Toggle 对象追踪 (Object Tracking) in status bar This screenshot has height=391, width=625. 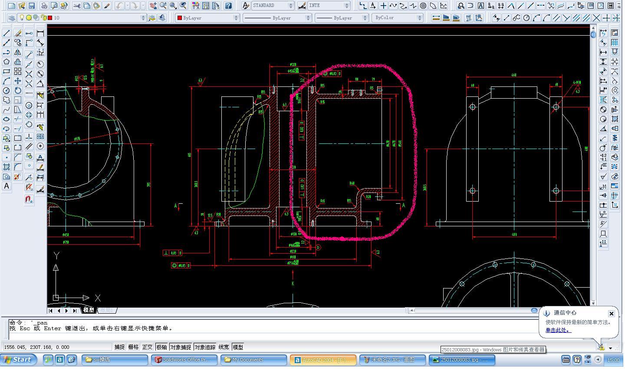point(205,347)
